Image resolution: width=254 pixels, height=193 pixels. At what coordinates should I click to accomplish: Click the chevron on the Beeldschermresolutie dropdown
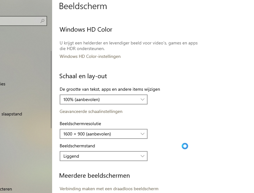[143, 134]
